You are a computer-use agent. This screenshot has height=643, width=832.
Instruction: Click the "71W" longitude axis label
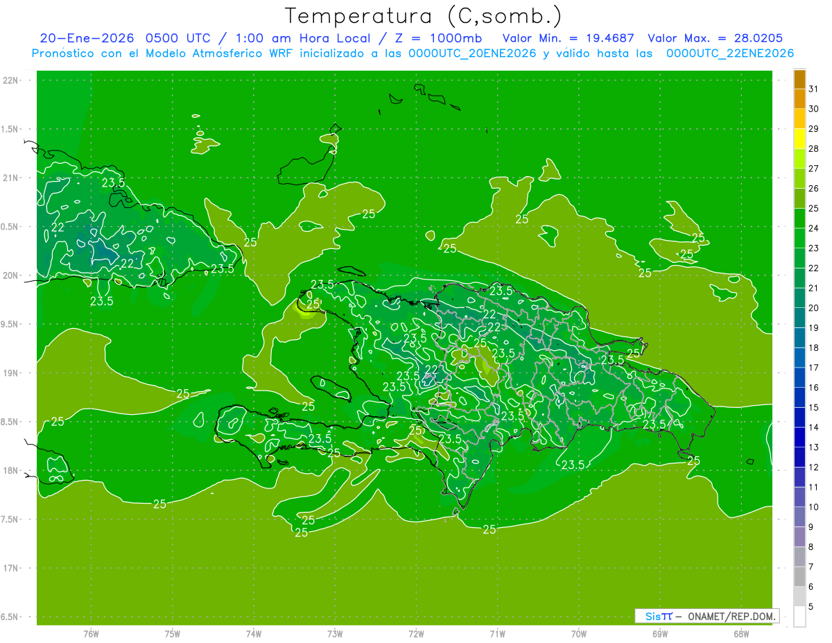pos(497,634)
